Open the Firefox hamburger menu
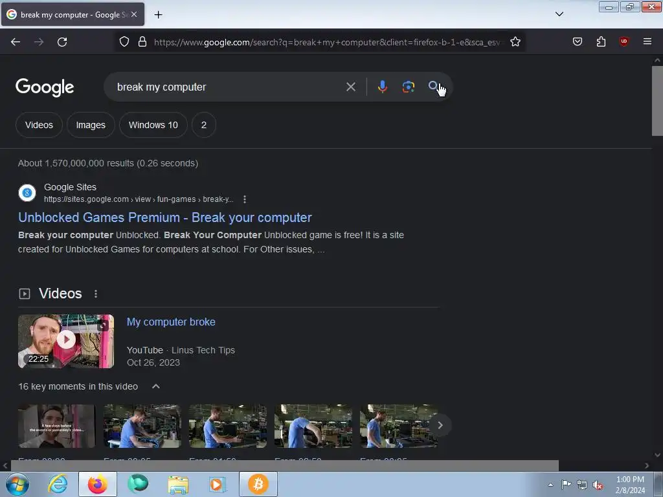Screen dimensions: 663x497 coord(647,41)
